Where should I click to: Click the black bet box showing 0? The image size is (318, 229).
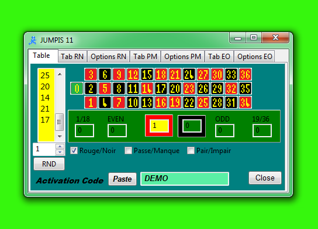point(192,126)
